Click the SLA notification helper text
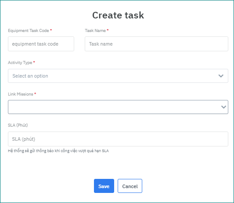The width and height of the screenshot is (234, 203). pos(58,151)
